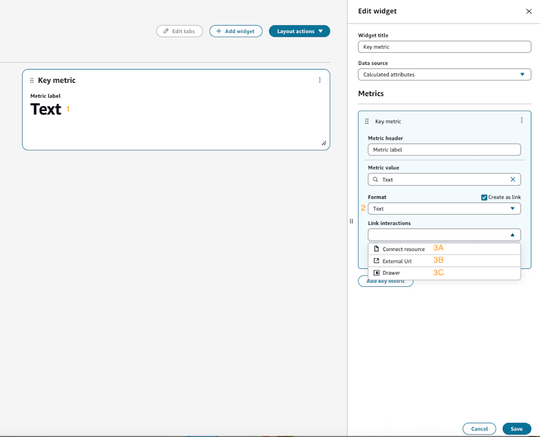Click the widget resize corner handle

click(x=324, y=144)
